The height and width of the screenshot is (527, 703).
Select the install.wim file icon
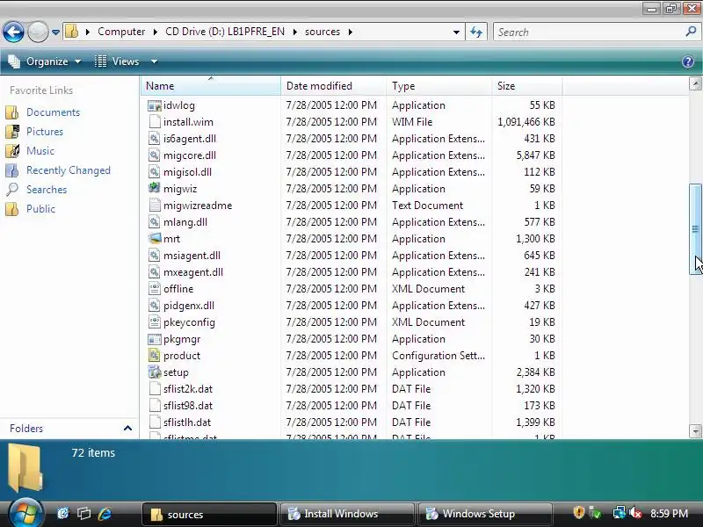(x=155, y=122)
